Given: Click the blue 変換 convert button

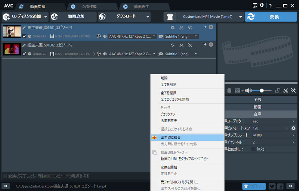Looking at the screenshot, I should point(268,17).
